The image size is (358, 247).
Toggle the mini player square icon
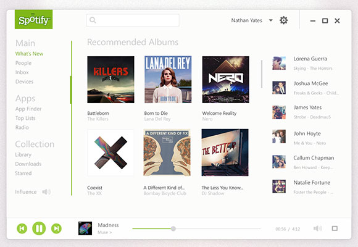[x=335, y=228]
